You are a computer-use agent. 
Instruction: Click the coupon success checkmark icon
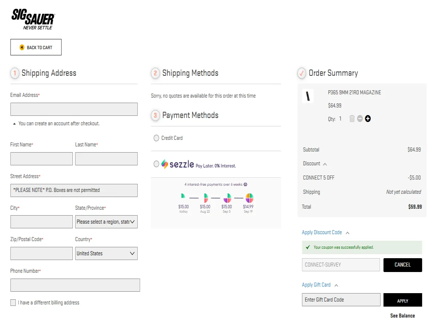click(308, 247)
